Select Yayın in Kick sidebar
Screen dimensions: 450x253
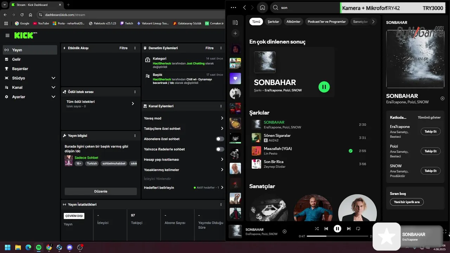(x=30, y=50)
